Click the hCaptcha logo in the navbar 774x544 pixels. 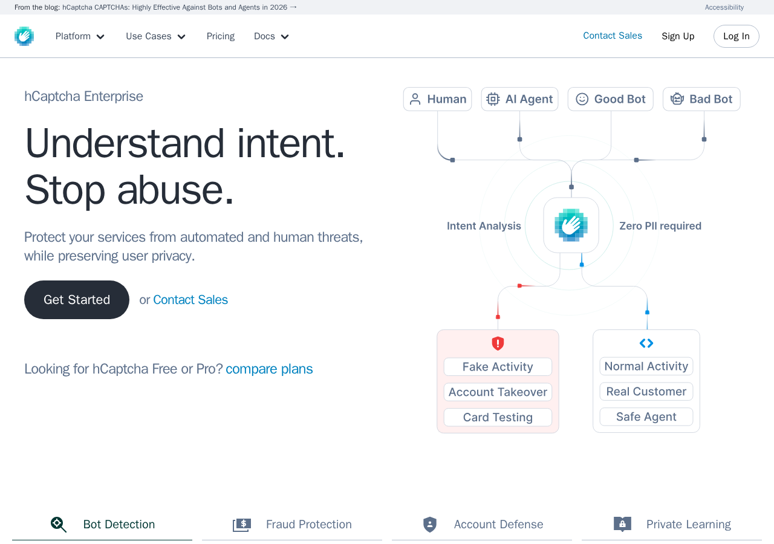(x=24, y=36)
